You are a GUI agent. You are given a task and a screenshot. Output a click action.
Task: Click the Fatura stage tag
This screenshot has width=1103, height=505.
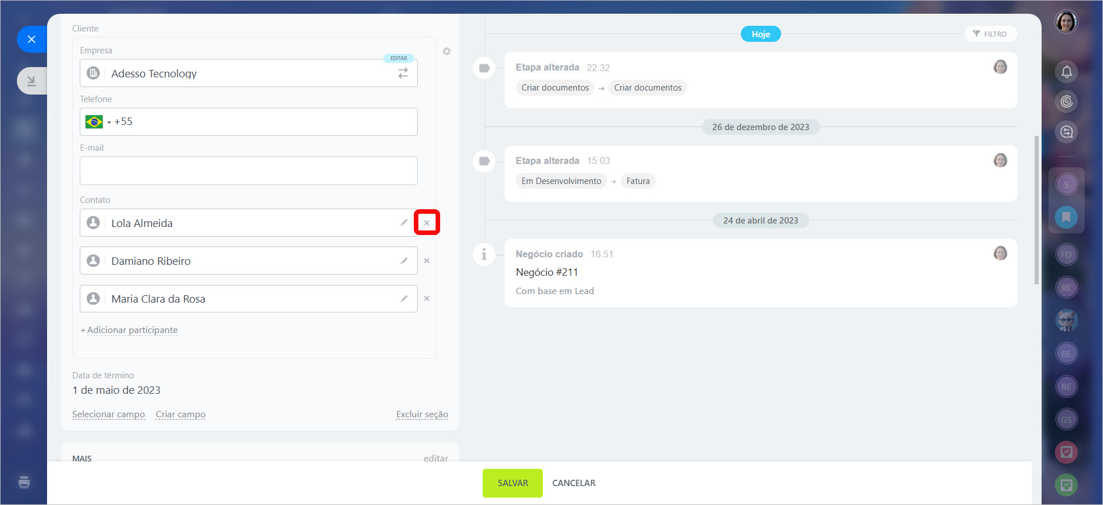tap(638, 181)
